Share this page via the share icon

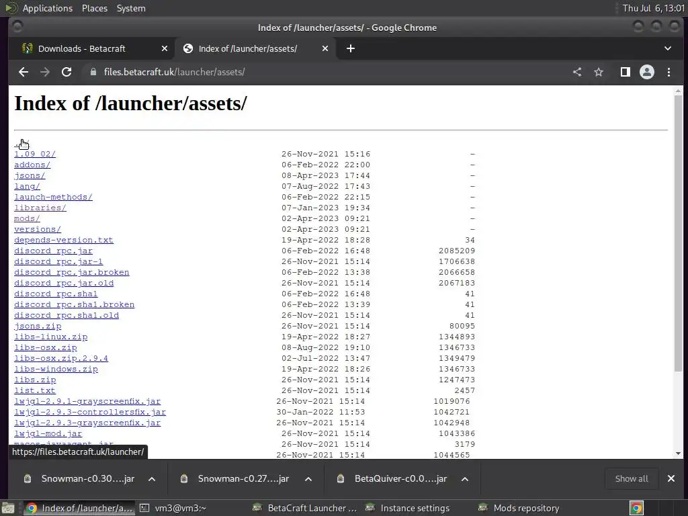(577, 72)
